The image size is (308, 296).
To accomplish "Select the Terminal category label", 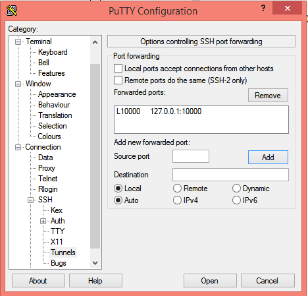I will tap(39, 42).
